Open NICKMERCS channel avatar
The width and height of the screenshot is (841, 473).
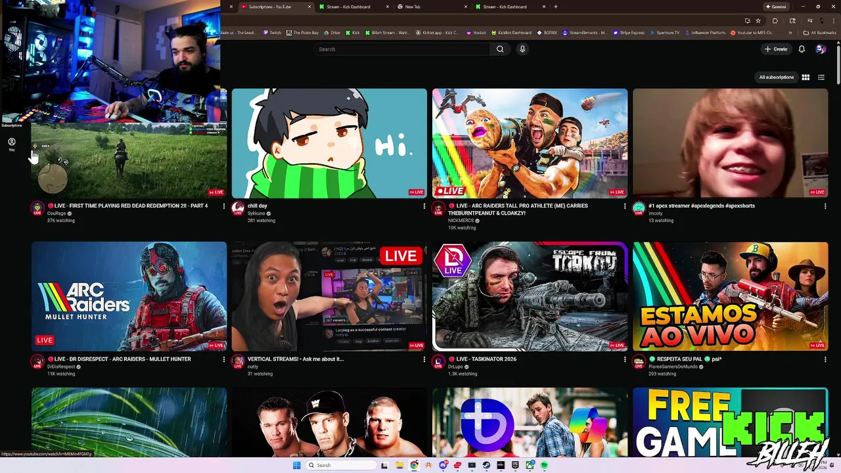click(438, 208)
